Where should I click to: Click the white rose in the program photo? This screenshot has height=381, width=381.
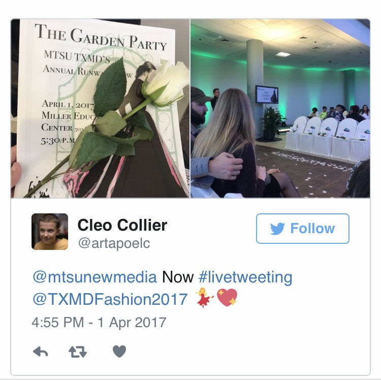pos(166,83)
